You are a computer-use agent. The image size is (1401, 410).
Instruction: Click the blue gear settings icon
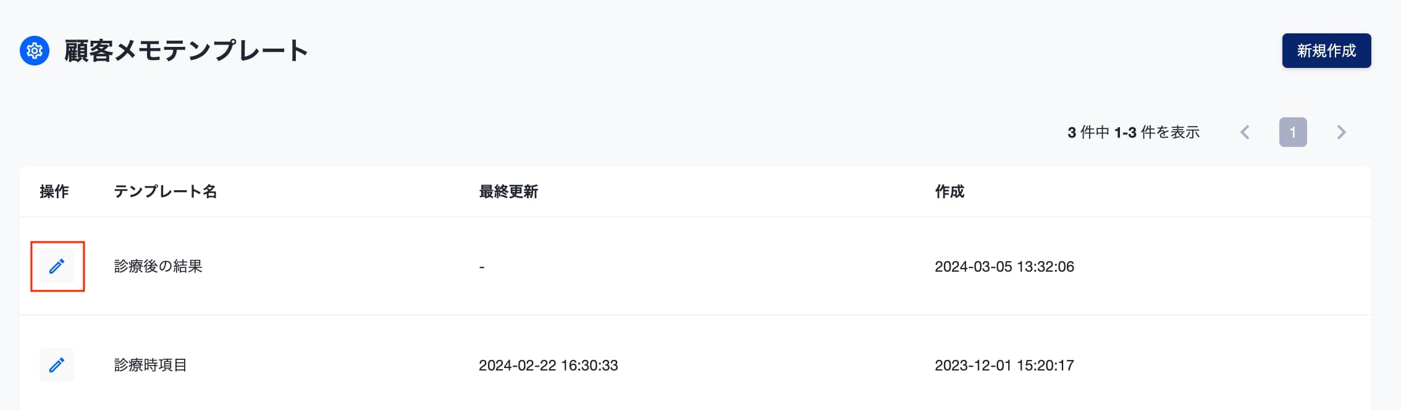tap(35, 51)
